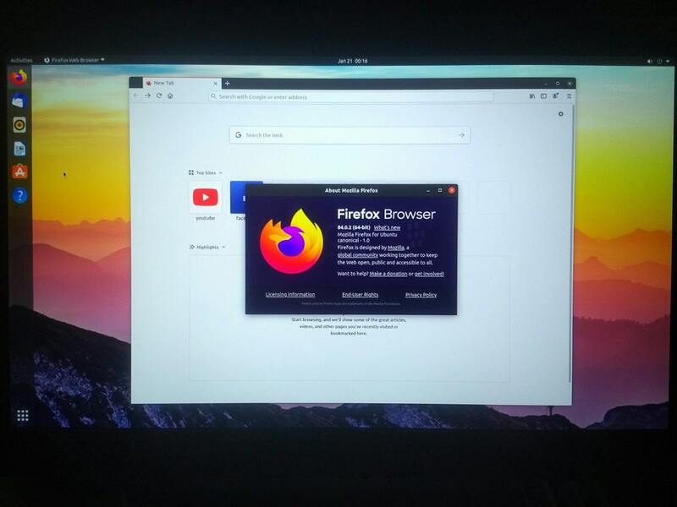The height and width of the screenshot is (507, 677).
Task: Open Firefox from the Ubuntu dock
Action: (x=19, y=78)
